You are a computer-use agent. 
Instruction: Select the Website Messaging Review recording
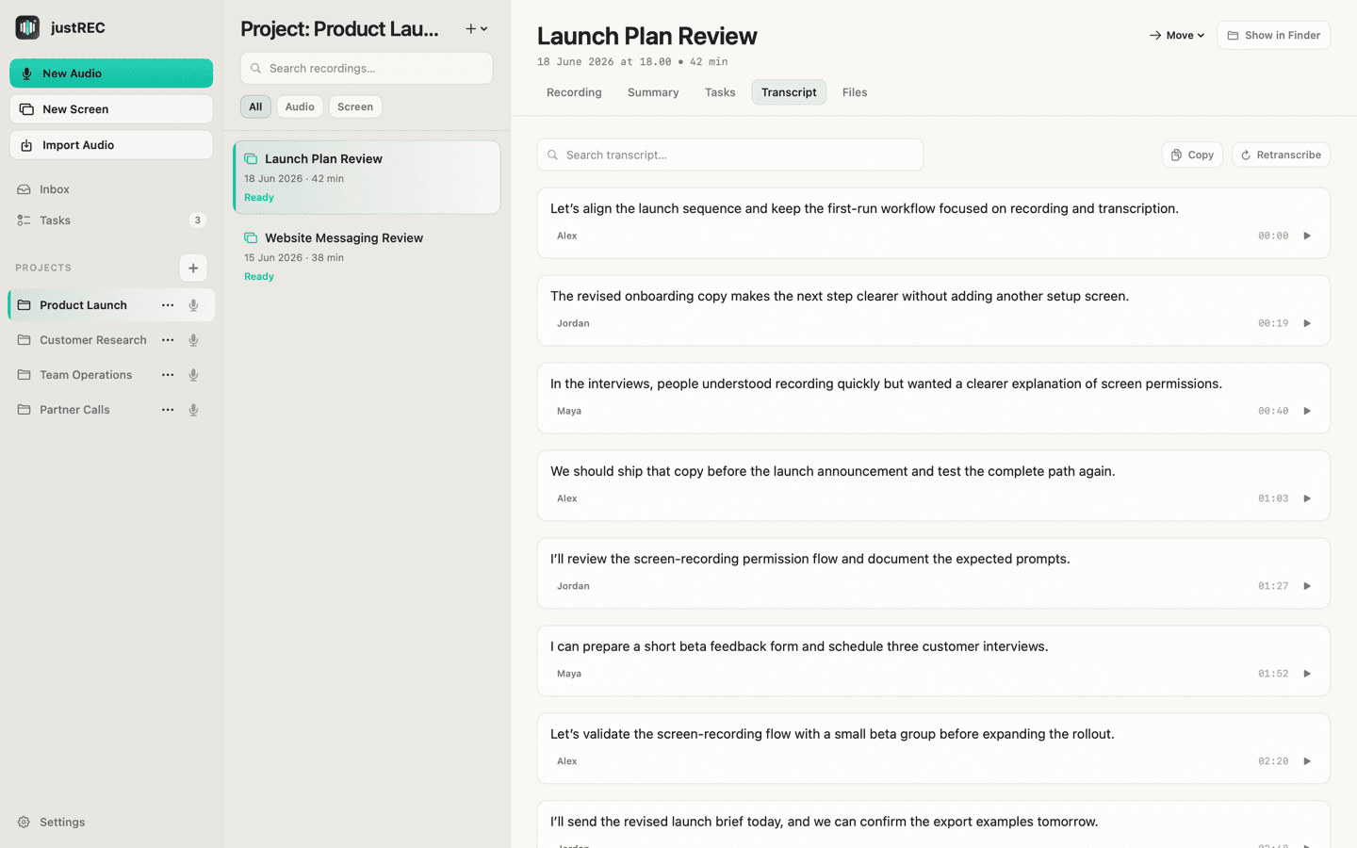(x=367, y=256)
